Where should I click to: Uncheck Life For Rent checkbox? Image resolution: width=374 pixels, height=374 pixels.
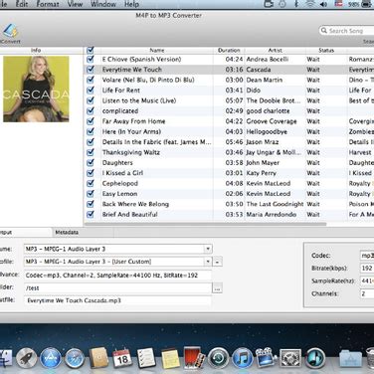[x=90, y=91]
